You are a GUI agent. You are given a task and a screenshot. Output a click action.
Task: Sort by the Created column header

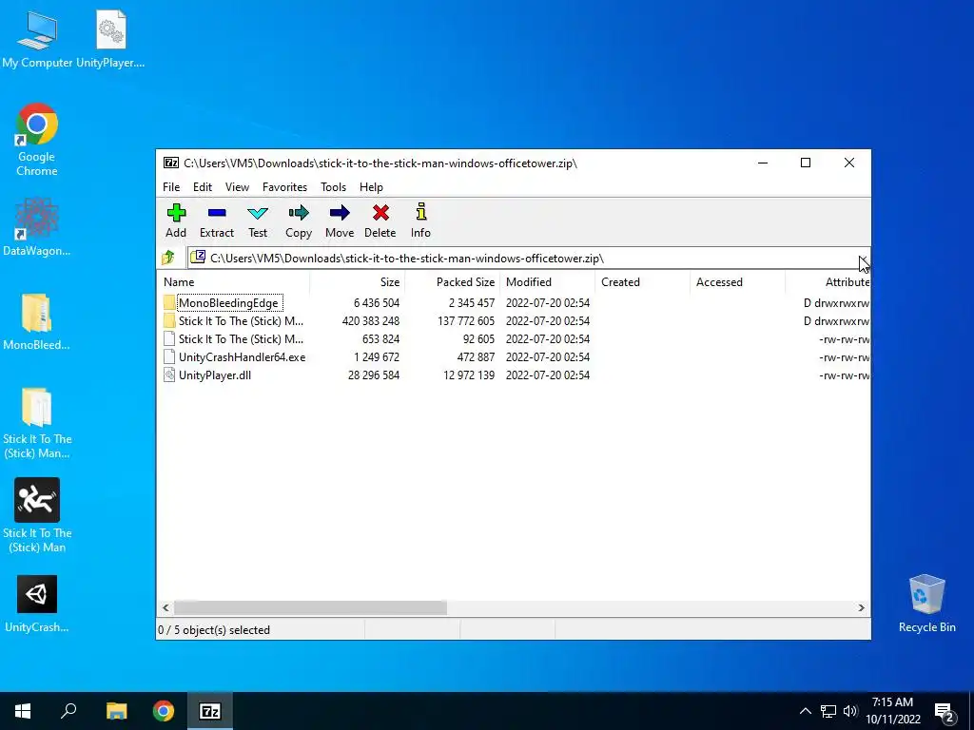pos(642,281)
